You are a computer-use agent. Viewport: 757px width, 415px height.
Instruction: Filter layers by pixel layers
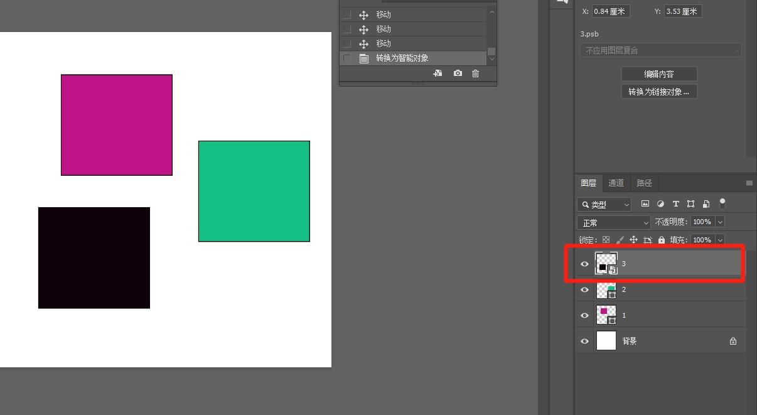tap(645, 204)
